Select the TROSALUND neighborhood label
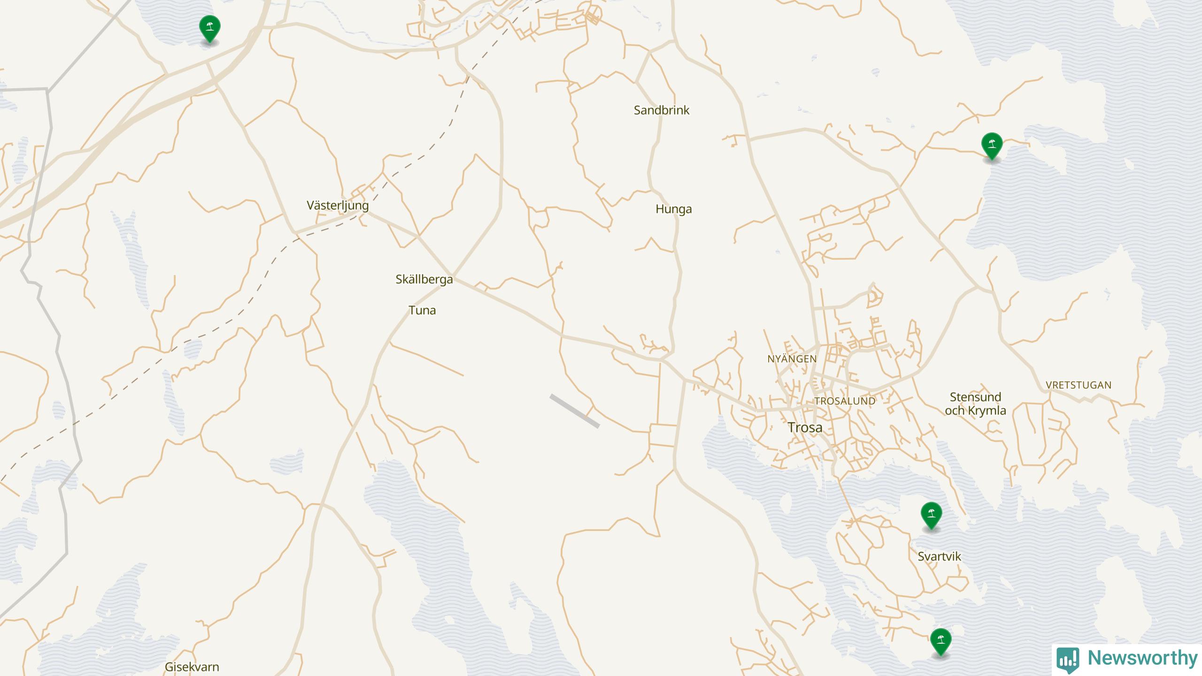This screenshot has width=1202, height=676. (x=845, y=401)
